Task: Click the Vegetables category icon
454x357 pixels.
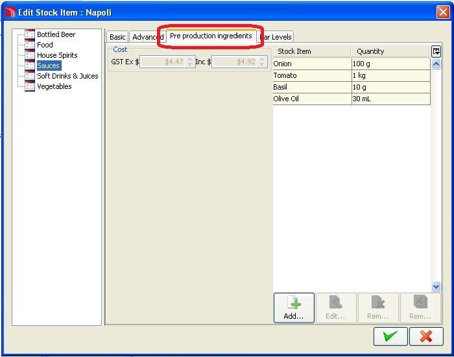Action: point(29,86)
